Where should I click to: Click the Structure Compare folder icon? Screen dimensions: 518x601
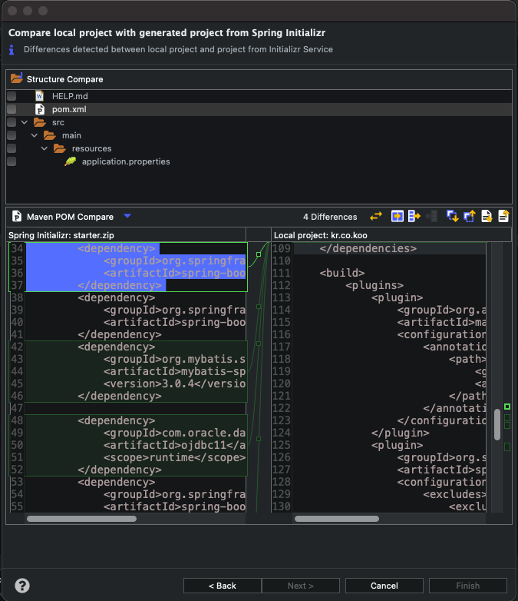[16, 78]
